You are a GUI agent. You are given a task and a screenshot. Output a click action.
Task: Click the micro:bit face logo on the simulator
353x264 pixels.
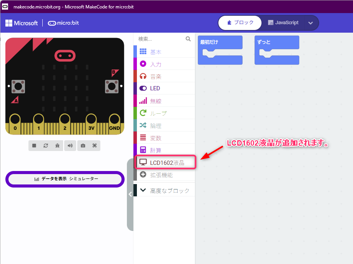(65, 56)
